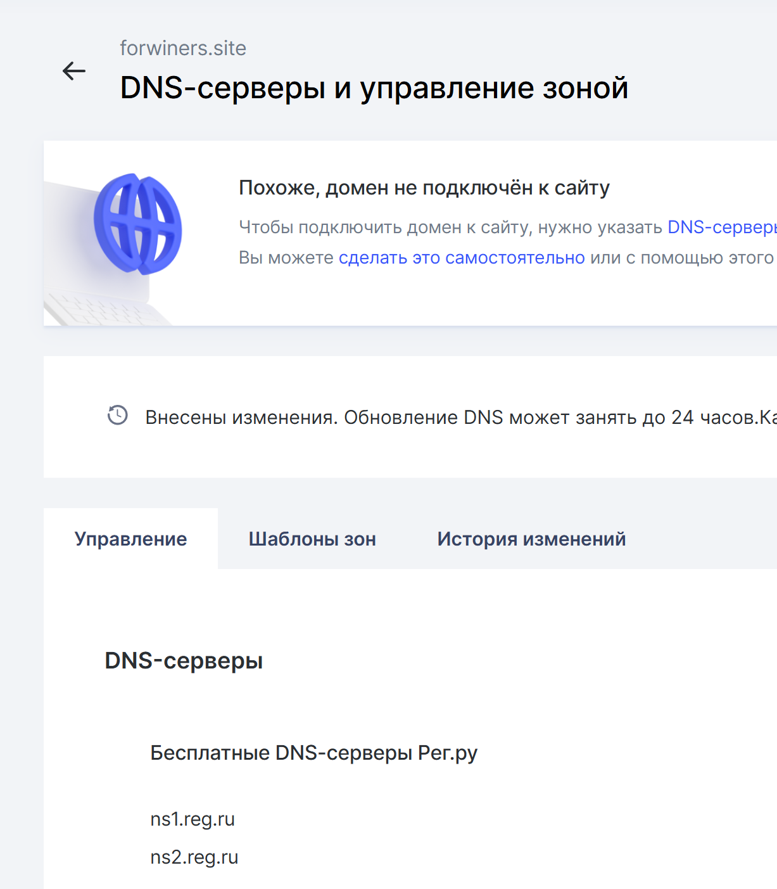Select the "Бесплатные DNS-серверы Рег.ру" label
The width and height of the screenshot is (777, 889).
(313, 753)
